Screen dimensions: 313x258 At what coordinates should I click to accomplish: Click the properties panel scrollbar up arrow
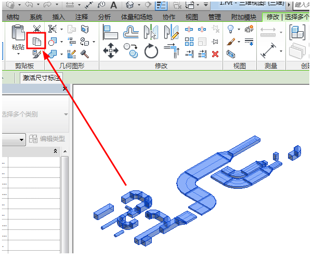pos(65,151)
